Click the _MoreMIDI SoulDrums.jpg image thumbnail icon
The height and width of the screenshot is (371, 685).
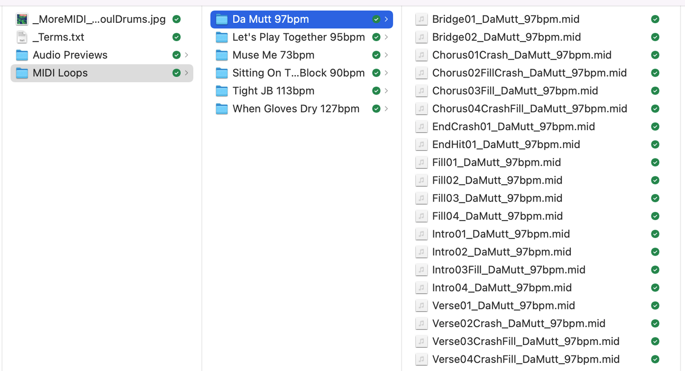coord(22,19)
